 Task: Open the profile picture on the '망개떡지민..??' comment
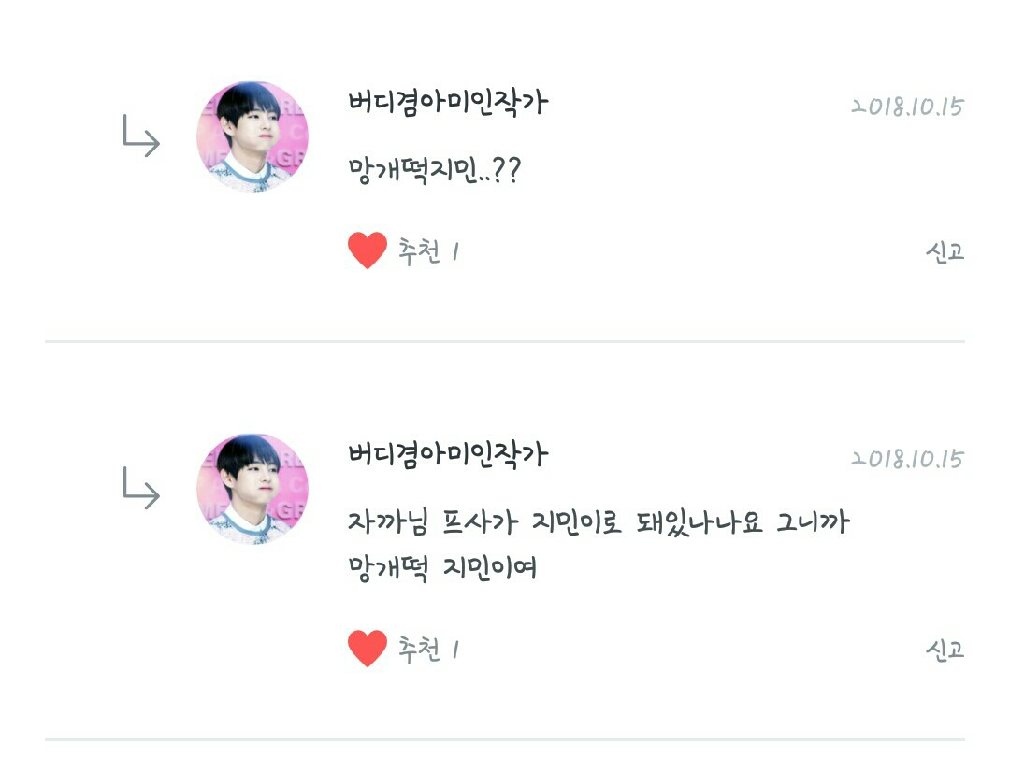(252, 136)
